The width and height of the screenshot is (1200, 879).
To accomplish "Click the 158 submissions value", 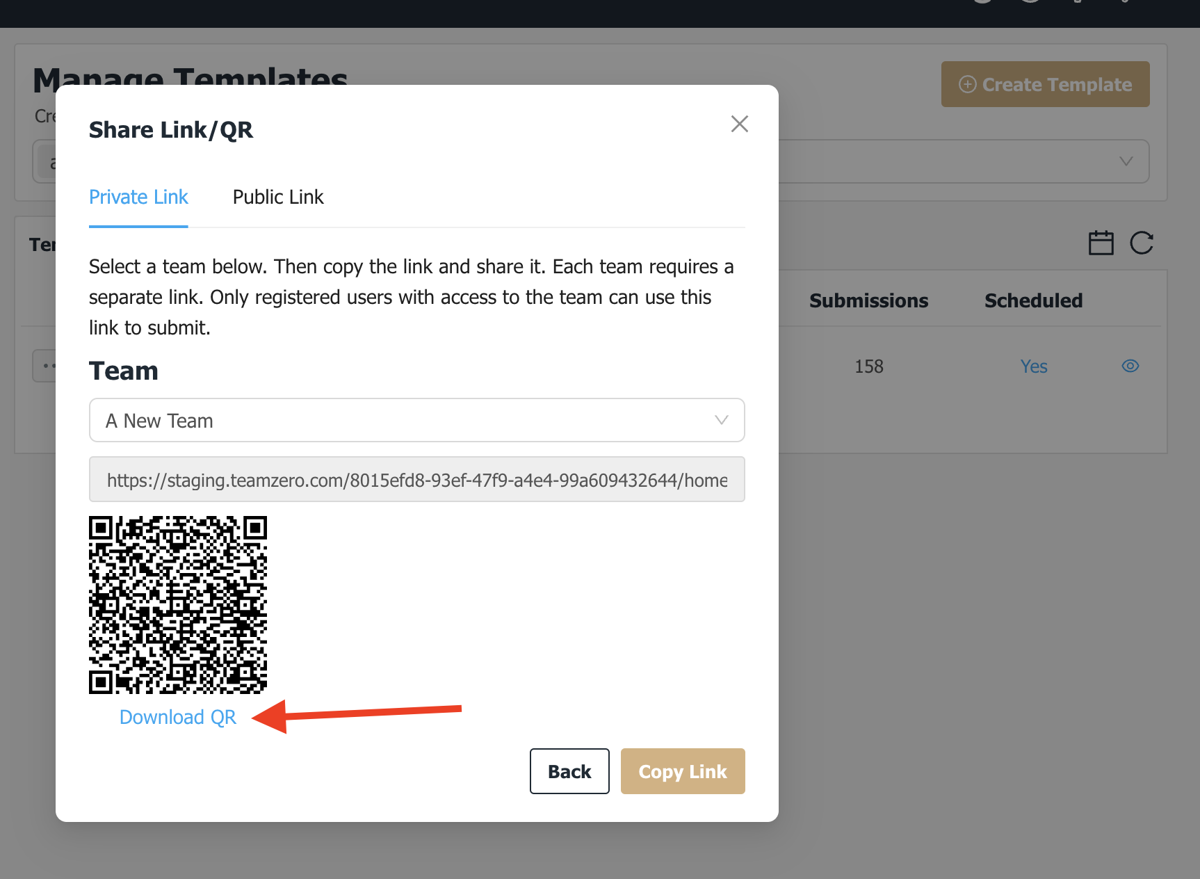I will tap(869, 366).
